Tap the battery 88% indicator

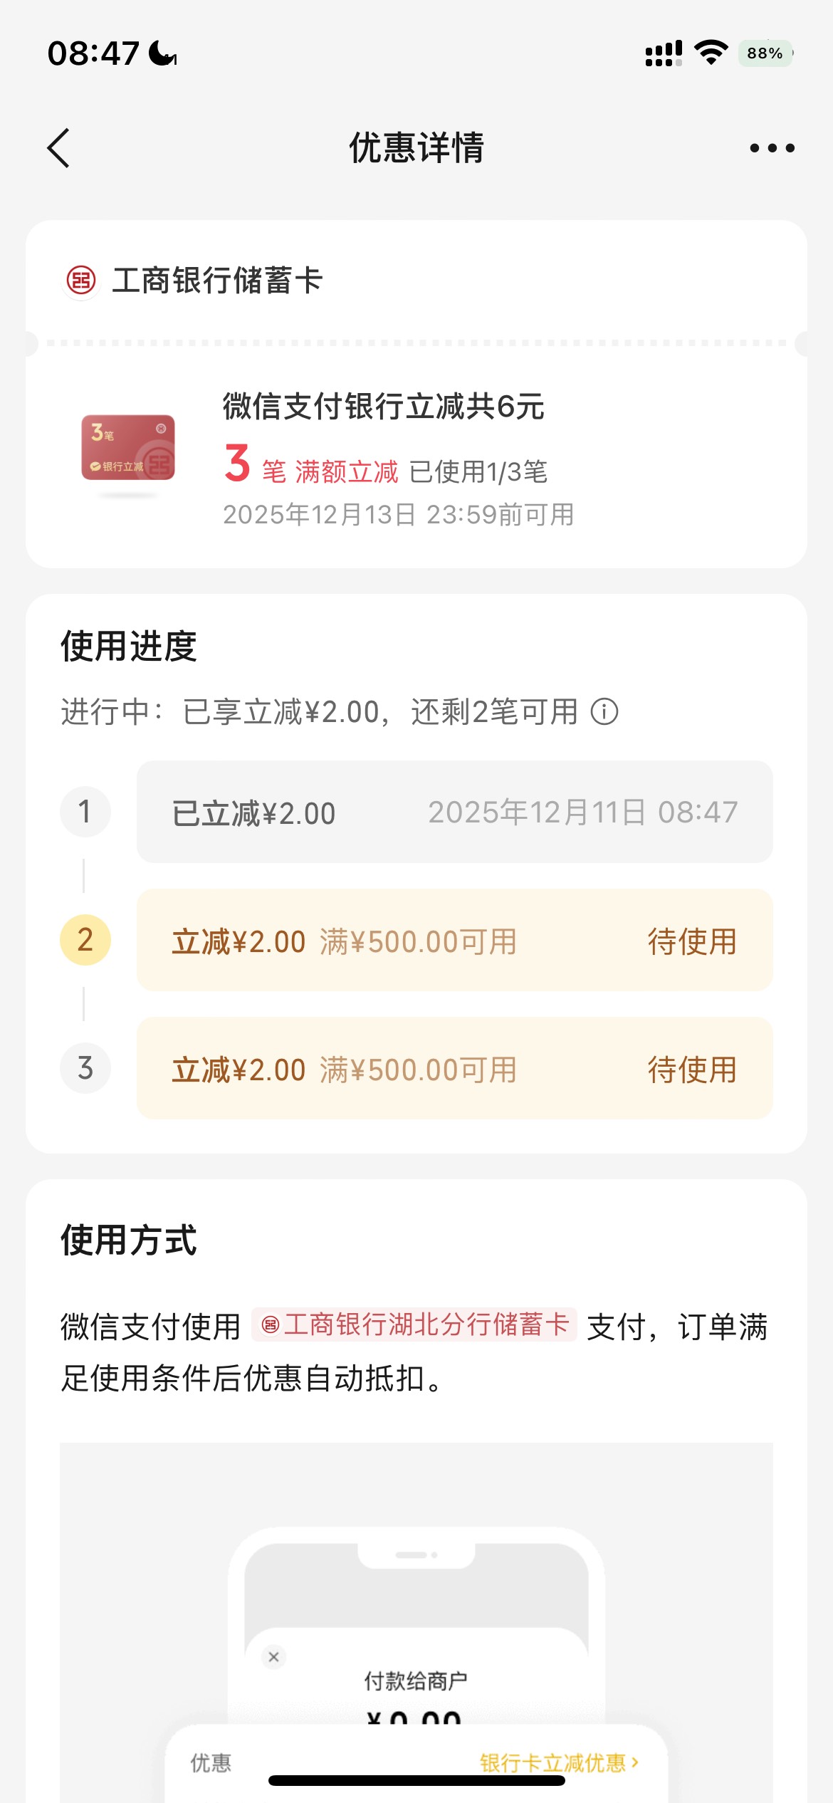[x=765, y=53]
